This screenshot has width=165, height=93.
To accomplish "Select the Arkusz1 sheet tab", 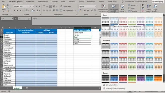I will pos(17,88).
